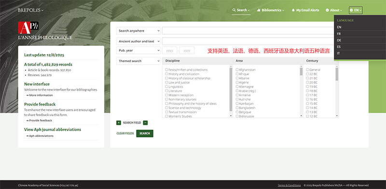The width and height of the screenshot is (386, 189).
Task: Click the plus icon to add a search field
Action: tap(119, 122)
